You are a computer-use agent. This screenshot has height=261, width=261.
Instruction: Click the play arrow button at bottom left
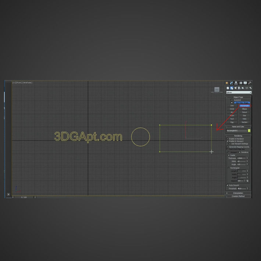tap(8, 194)
